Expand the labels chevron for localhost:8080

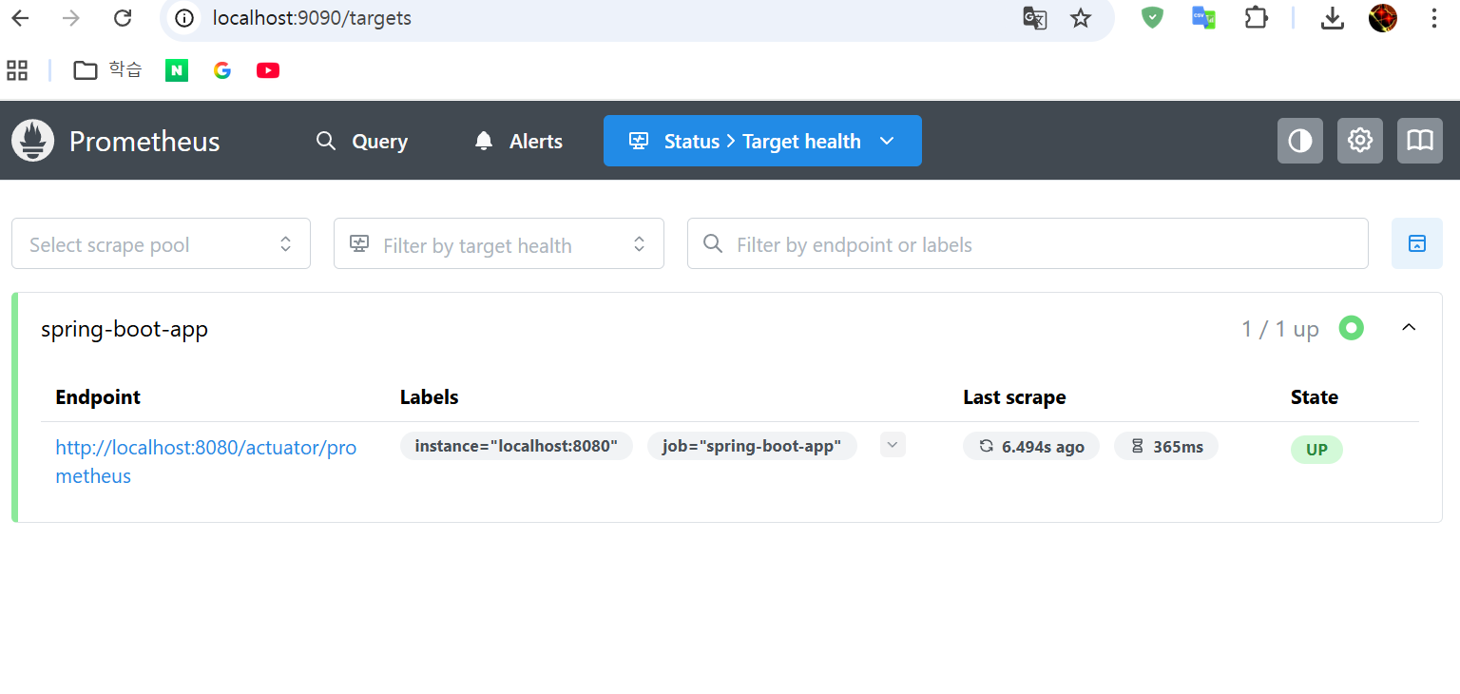[893, 445]
